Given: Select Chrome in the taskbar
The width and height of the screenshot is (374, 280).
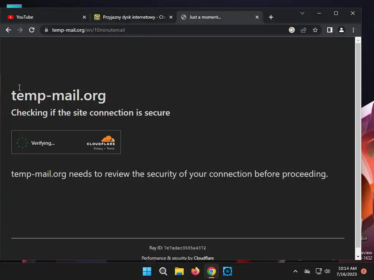Looking at the screenshot, I should click(211, 271).
